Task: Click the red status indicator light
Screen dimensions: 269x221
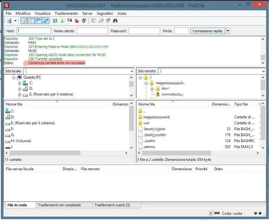Action: coord(260,213)
